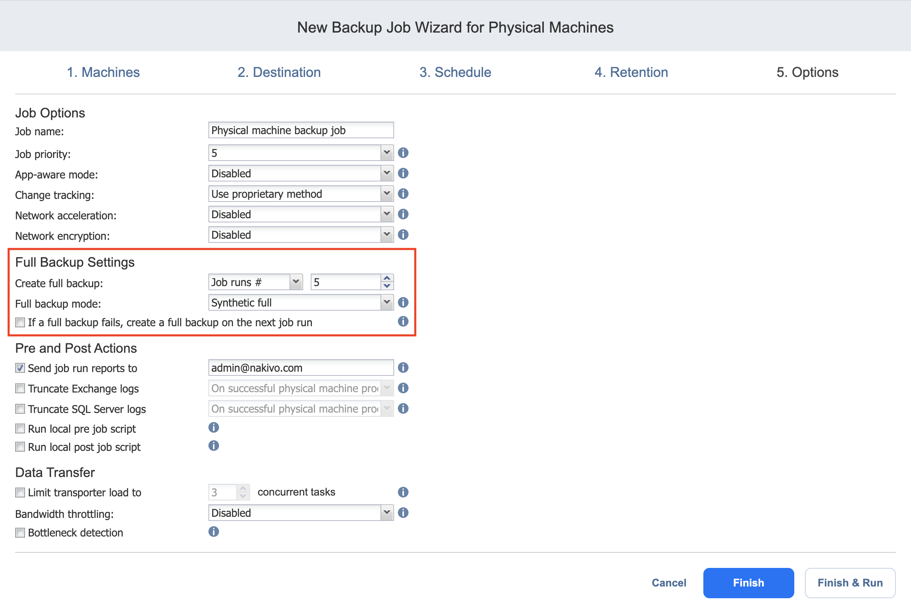Enable Truncate Exchange logs checkbox
This screenshot has width=911, height=613.
coord(20,389)
